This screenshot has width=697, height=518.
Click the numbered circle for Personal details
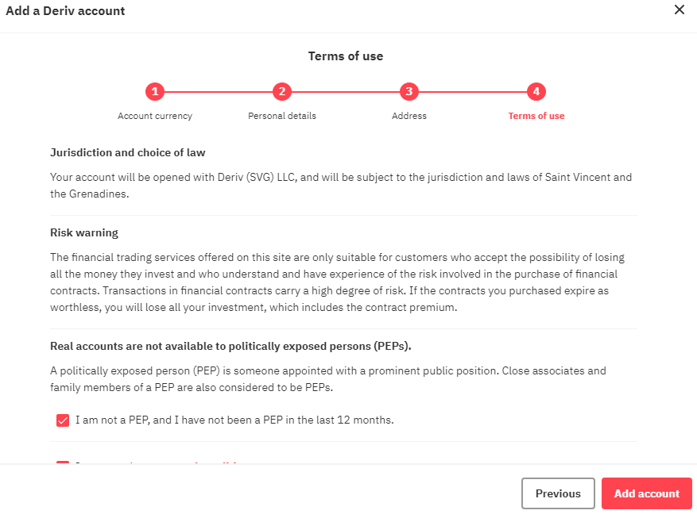[x=282, y=91]
